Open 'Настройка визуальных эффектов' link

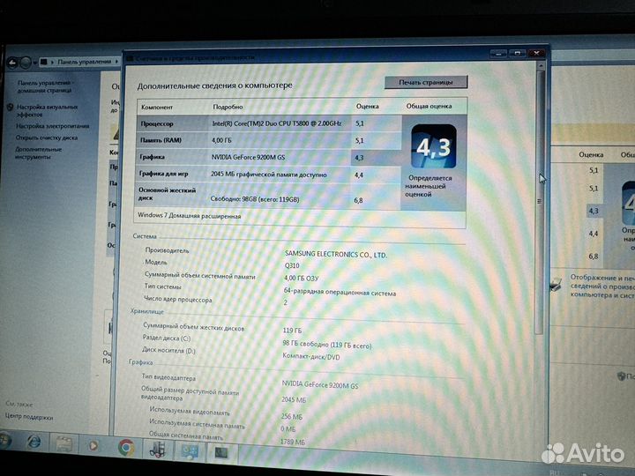47,110
